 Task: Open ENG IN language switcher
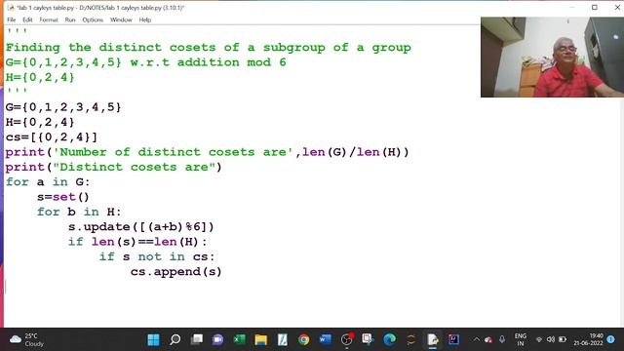(520, 339)
